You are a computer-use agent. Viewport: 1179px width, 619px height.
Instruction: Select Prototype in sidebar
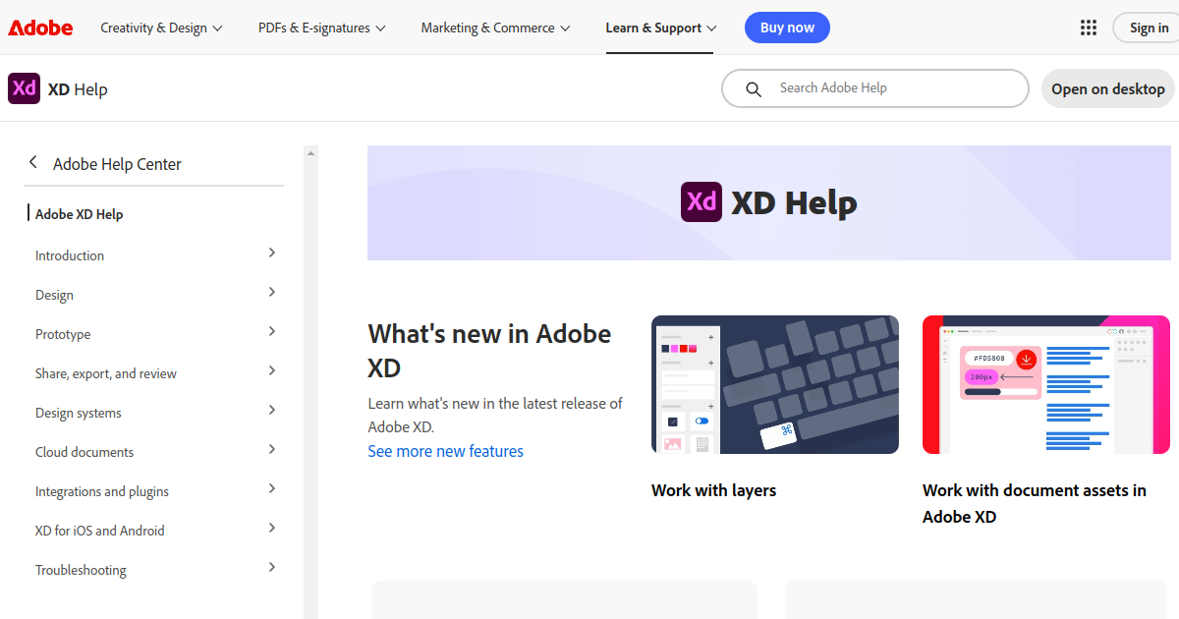pyautogui.click(x=63, y=334)
